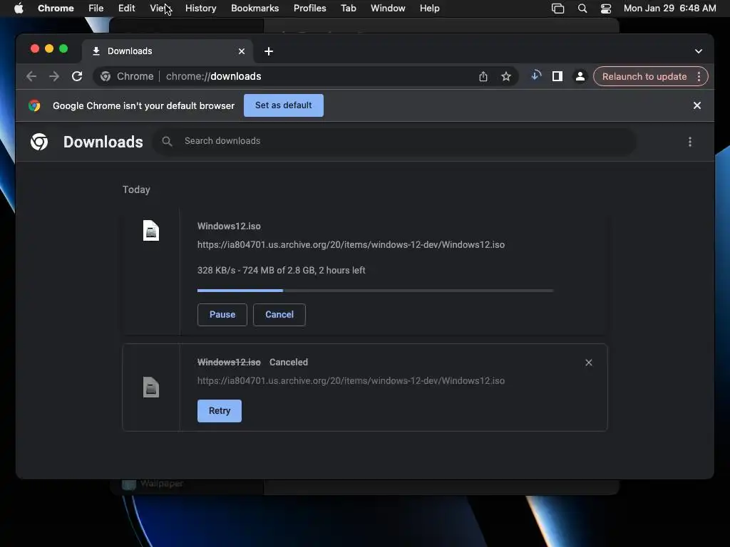730x547 pixels.
Task: Click the canceled Windows12.iso file icon
Action: pyautogui.click(x=151, y=387)
